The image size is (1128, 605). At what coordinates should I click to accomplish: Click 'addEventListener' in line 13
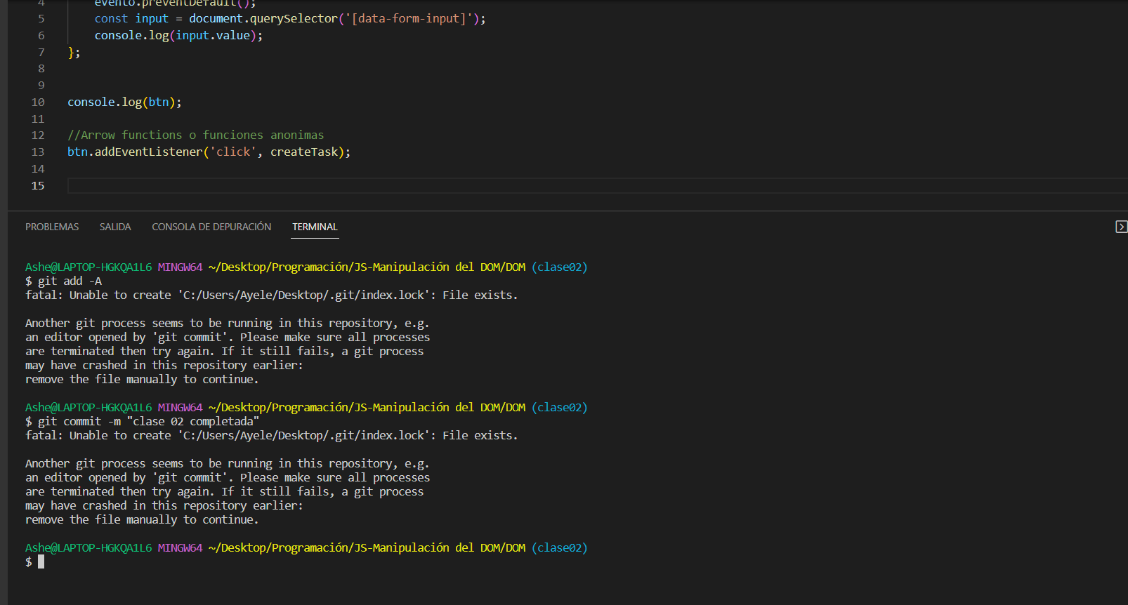pos(149,152)
